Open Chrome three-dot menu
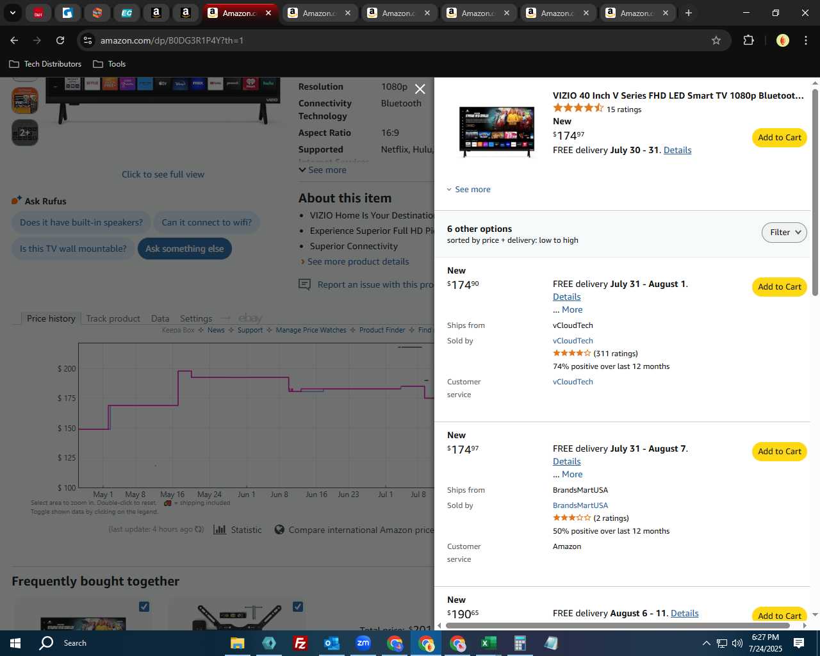The image size is (820, 656). pos(806,40)
